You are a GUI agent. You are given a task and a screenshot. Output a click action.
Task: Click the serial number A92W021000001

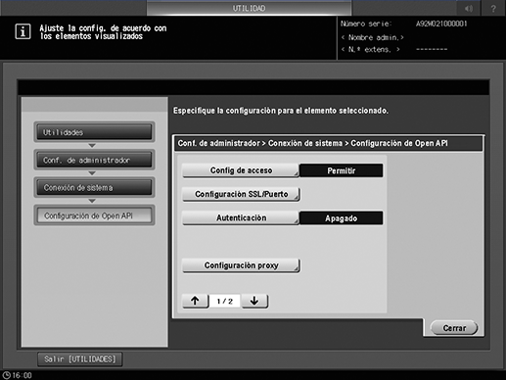click(x=441, y=24)
